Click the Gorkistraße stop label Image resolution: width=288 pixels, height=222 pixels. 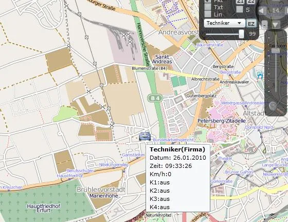[x=221, y=181]
